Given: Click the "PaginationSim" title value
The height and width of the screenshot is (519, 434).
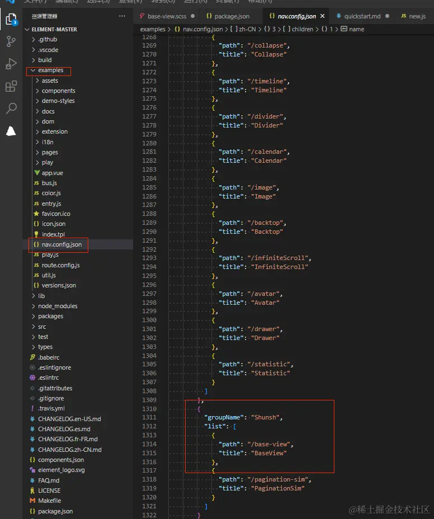Looking at the screenshot, I should (277, 488).
